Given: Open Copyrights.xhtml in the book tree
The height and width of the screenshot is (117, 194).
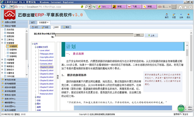Looking at the screenshot, I should pos(47,57).
